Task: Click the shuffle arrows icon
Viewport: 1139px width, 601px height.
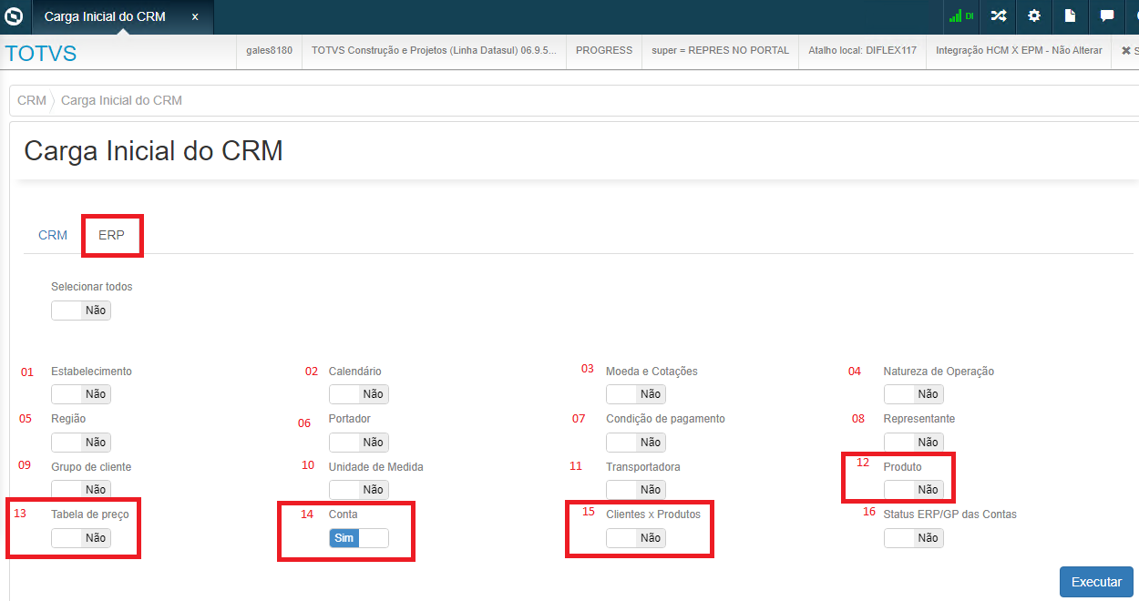Action: [999, 16]
